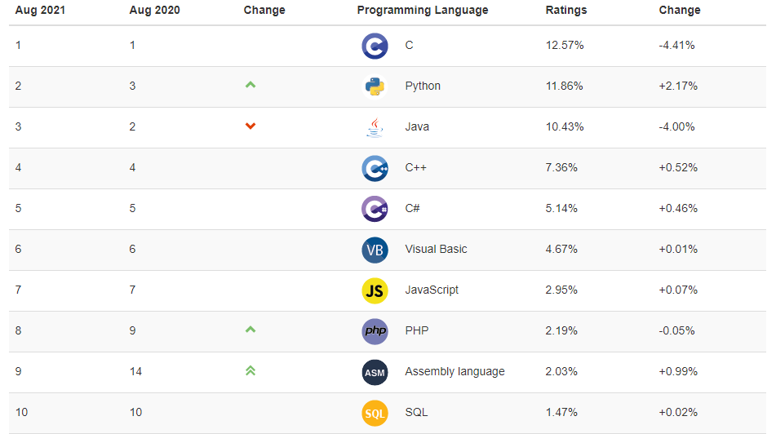
Task: Click the Assembly language name text
Action: [x=455, y=371]
